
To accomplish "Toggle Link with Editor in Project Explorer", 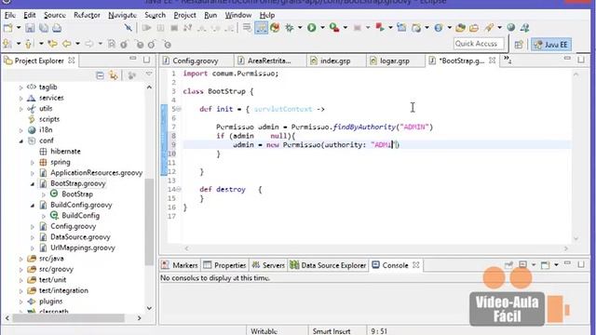I will (114, 75).
